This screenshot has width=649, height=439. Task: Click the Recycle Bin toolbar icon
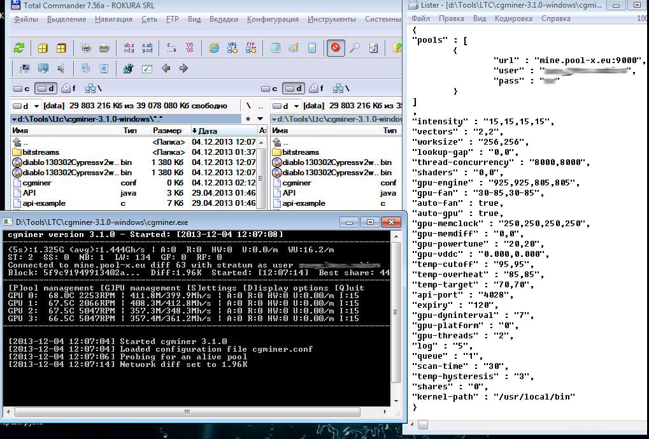point(104,68)
